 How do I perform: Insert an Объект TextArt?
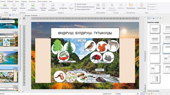[80, 4]
